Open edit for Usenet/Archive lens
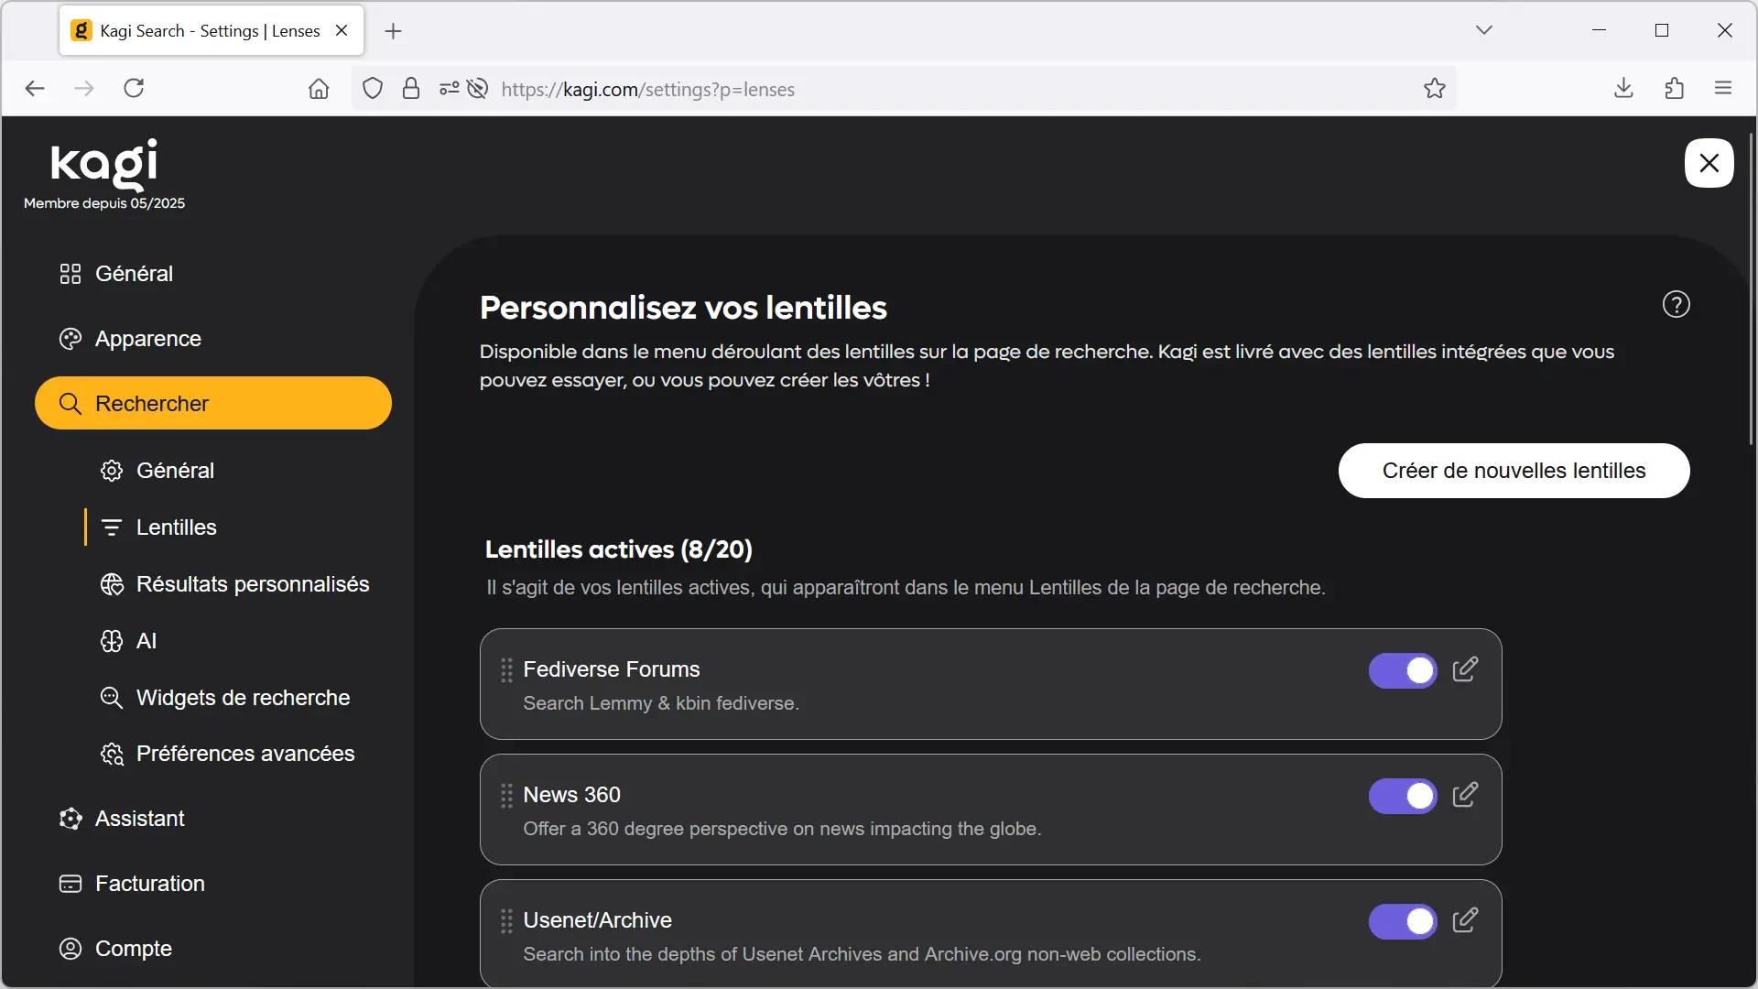Image resolution: width=1758 pixels, height=989 pixels. (x=1465, y=920)
